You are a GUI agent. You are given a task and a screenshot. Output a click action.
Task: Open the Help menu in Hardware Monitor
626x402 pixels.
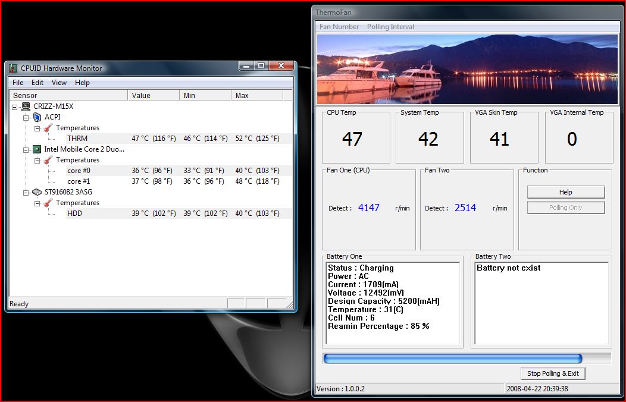[x=82, y=83]
